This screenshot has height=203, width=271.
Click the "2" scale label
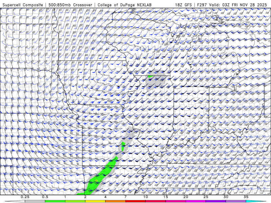click(85, 197)
